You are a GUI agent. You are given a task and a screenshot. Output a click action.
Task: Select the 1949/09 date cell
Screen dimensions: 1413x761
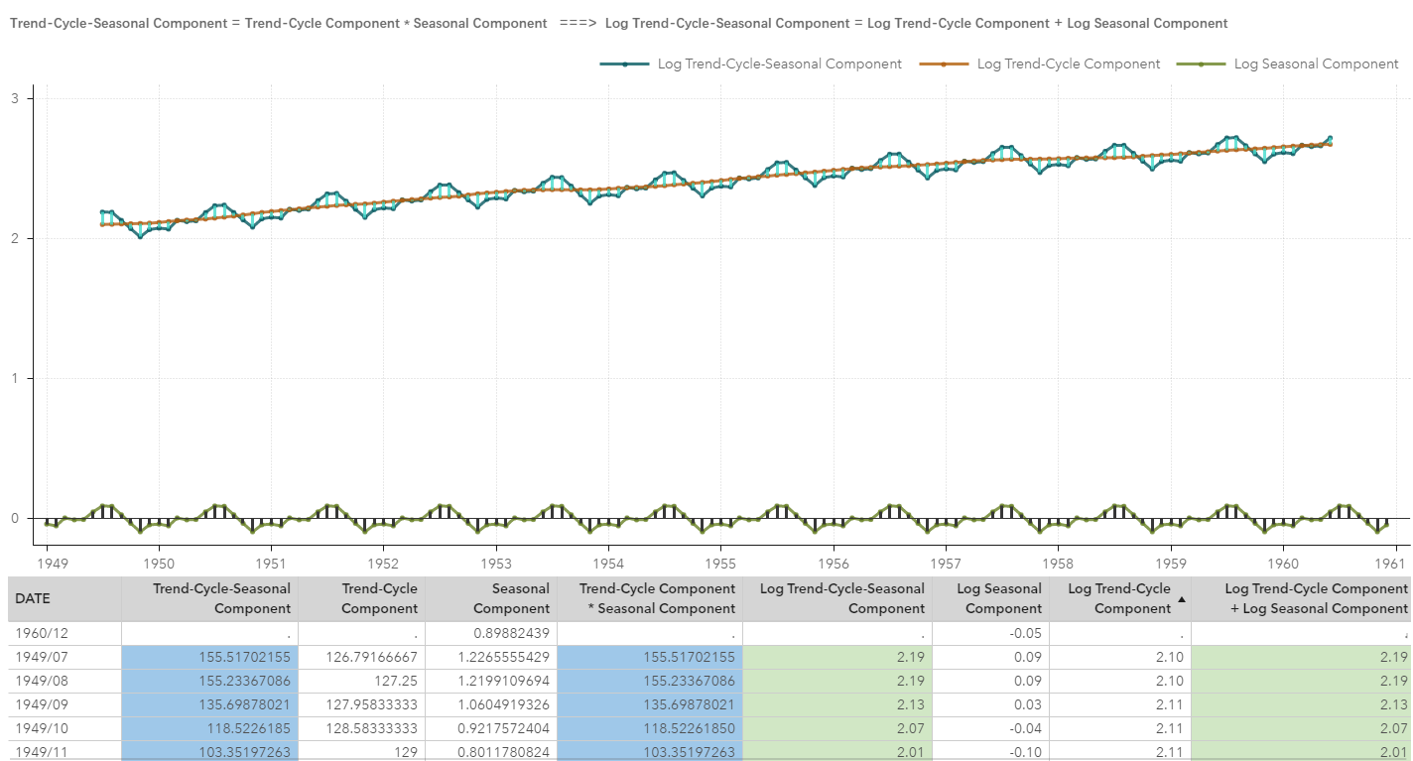[x=64, y=704]
